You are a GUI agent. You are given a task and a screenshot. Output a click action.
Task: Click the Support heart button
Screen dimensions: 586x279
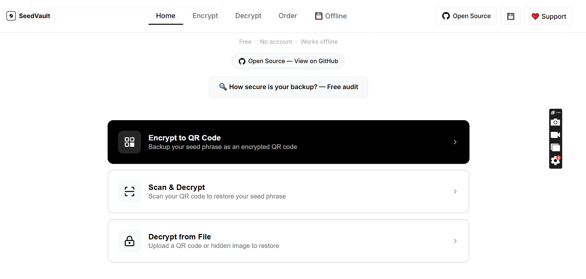(x=548, y=16)
